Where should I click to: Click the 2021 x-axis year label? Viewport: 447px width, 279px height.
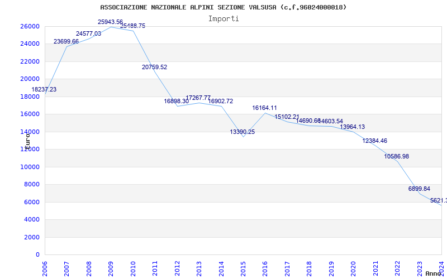pyautogui.click(x=375, y=268)
